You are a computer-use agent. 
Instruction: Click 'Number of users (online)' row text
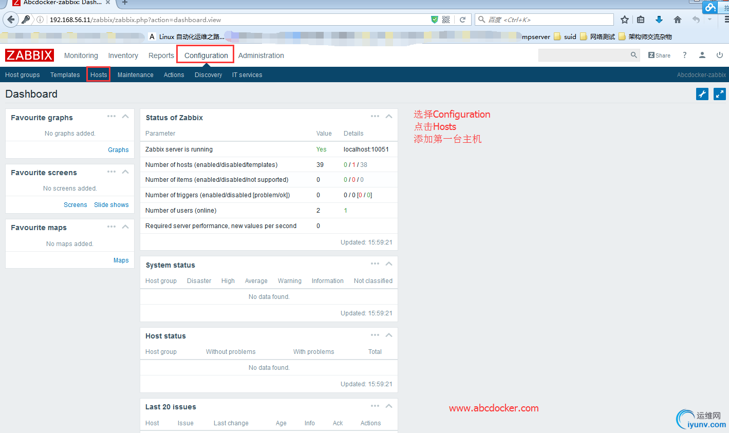point(181,211)
